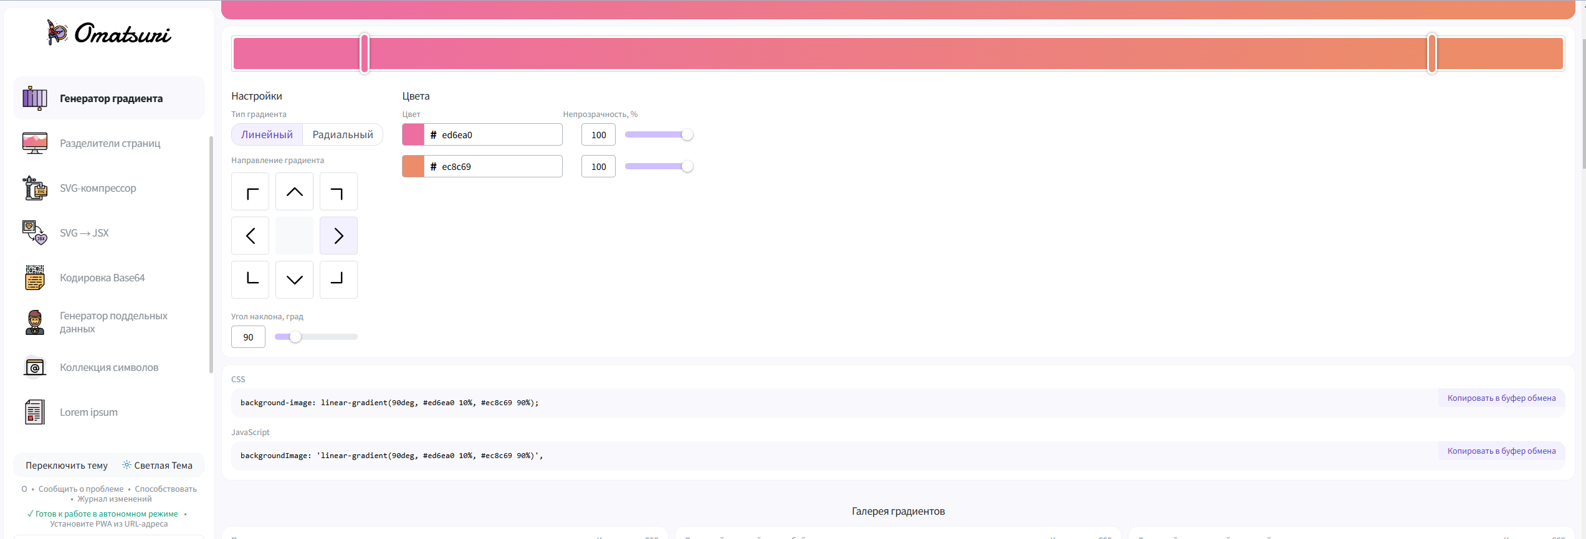Click the Lorem ipsum document icon
The height and width of the screenshot is (539, 1586).
[35, 412]
